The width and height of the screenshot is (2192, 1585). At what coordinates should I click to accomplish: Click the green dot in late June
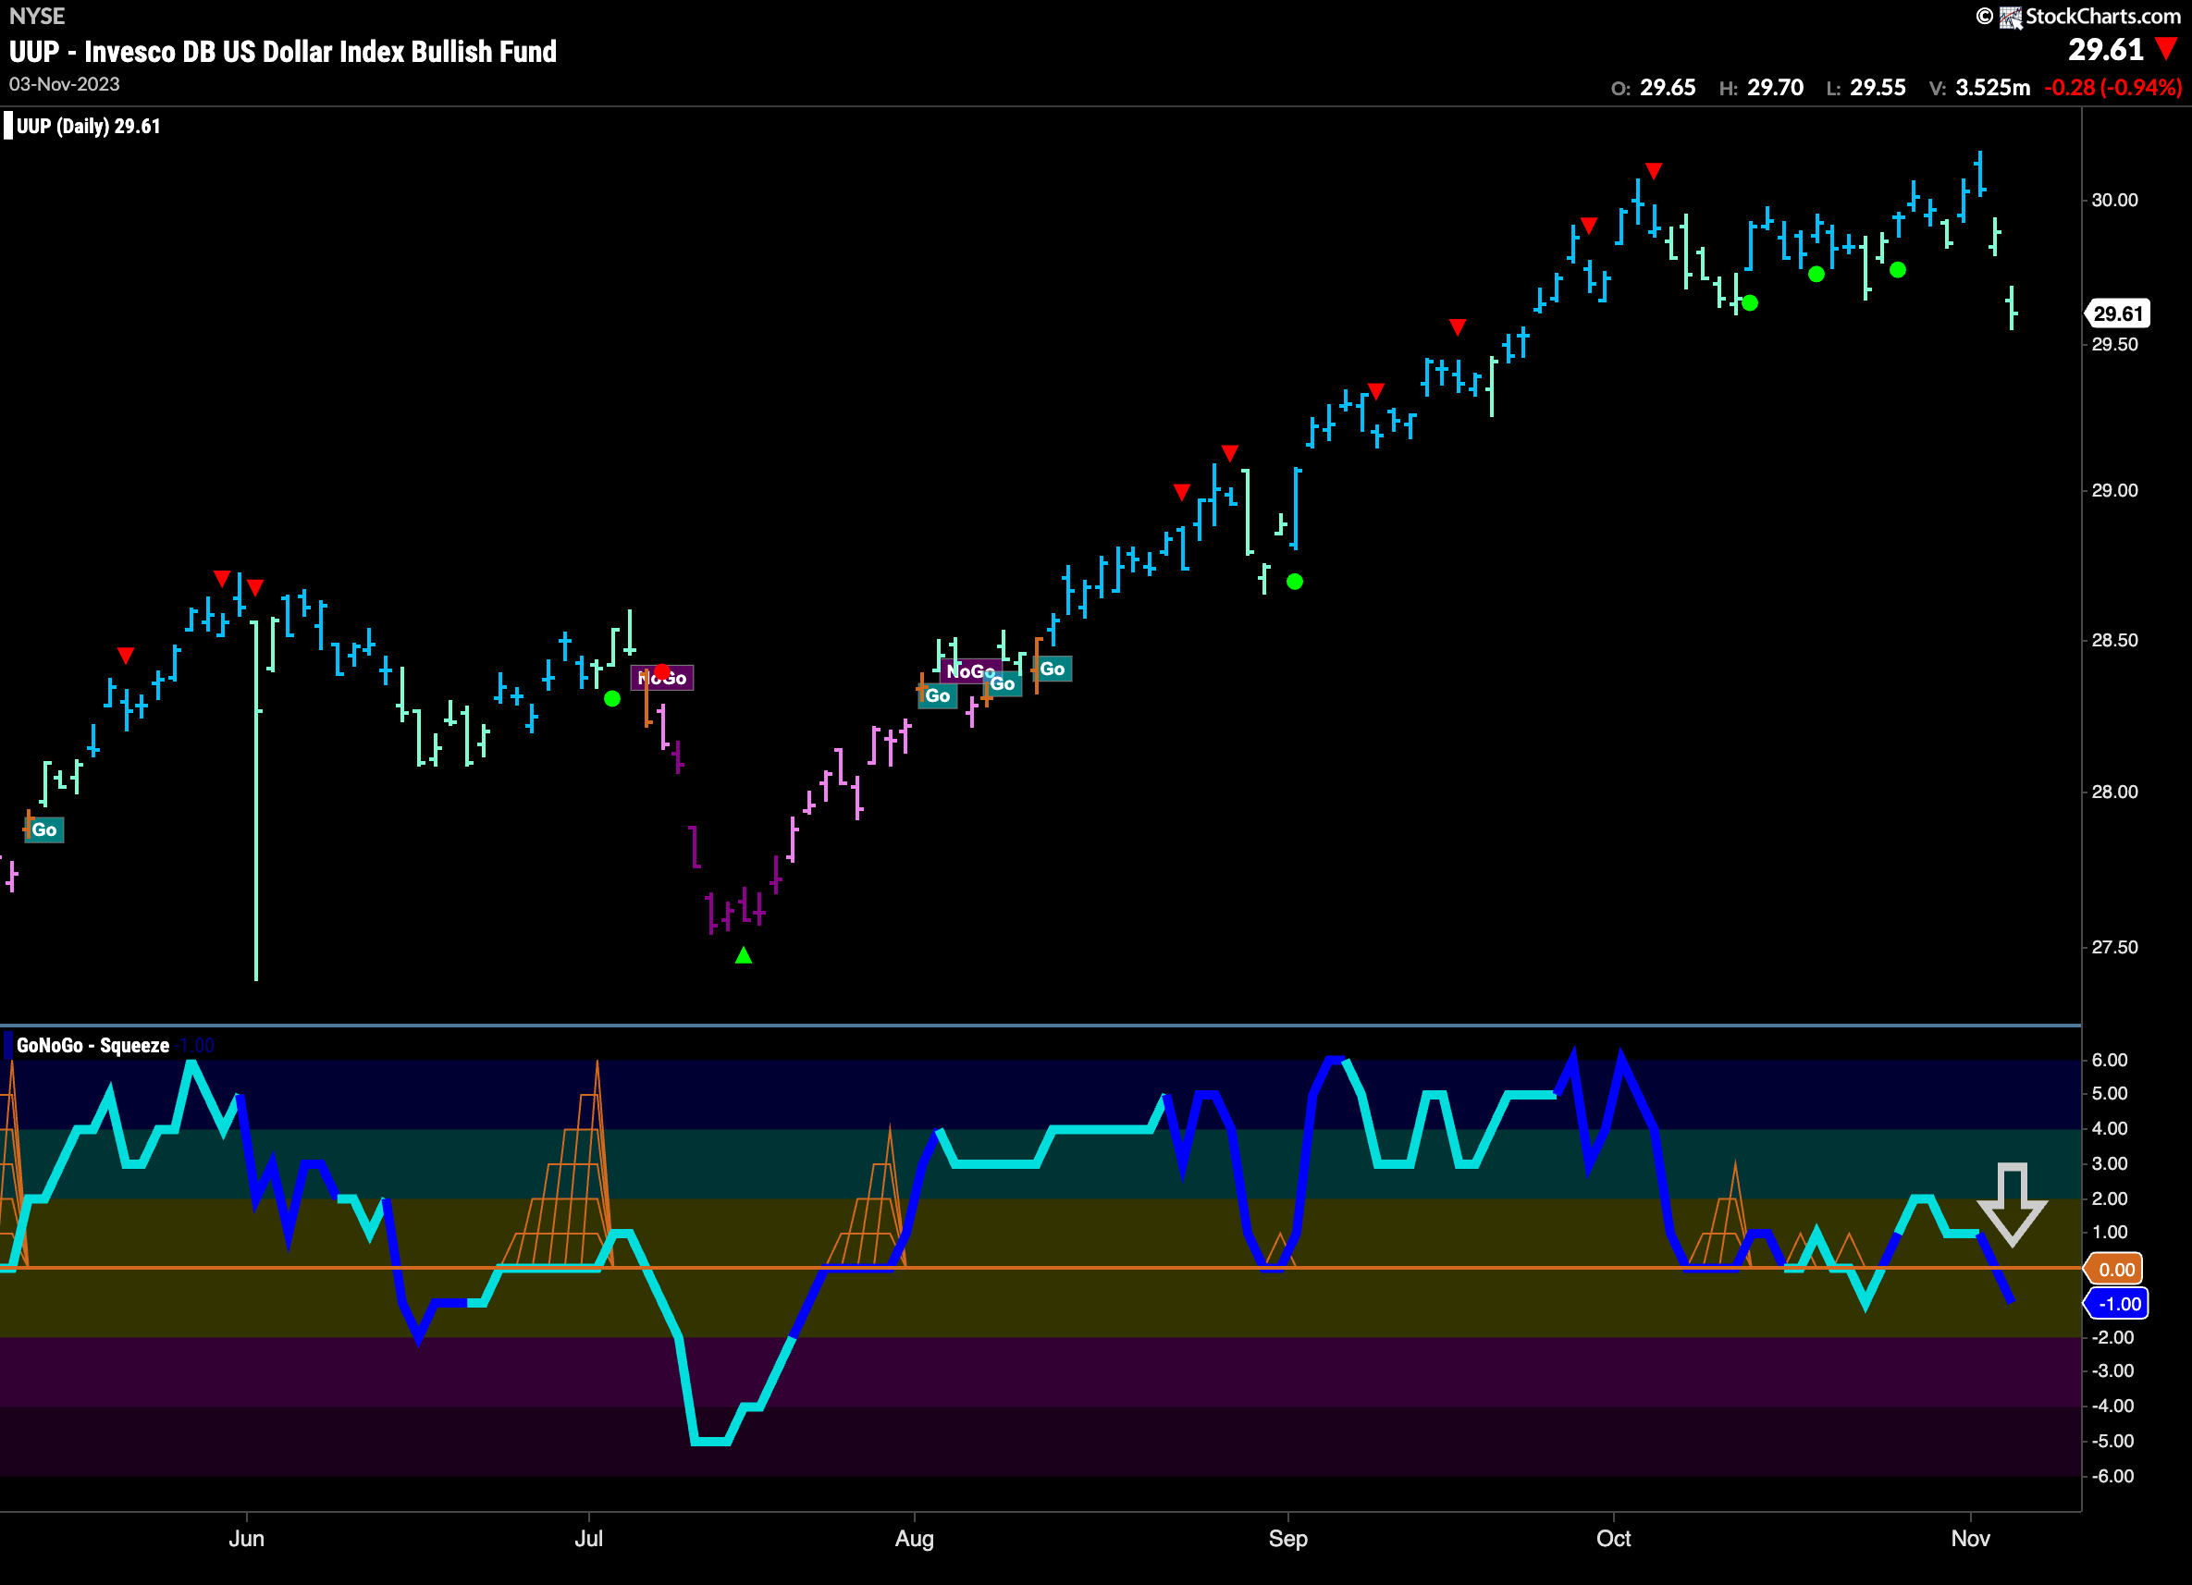[611, 699]
